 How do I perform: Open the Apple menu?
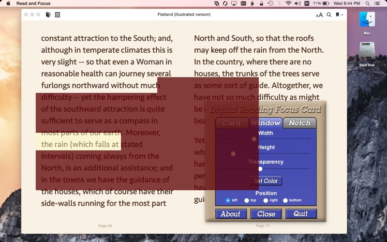[8, 3]
